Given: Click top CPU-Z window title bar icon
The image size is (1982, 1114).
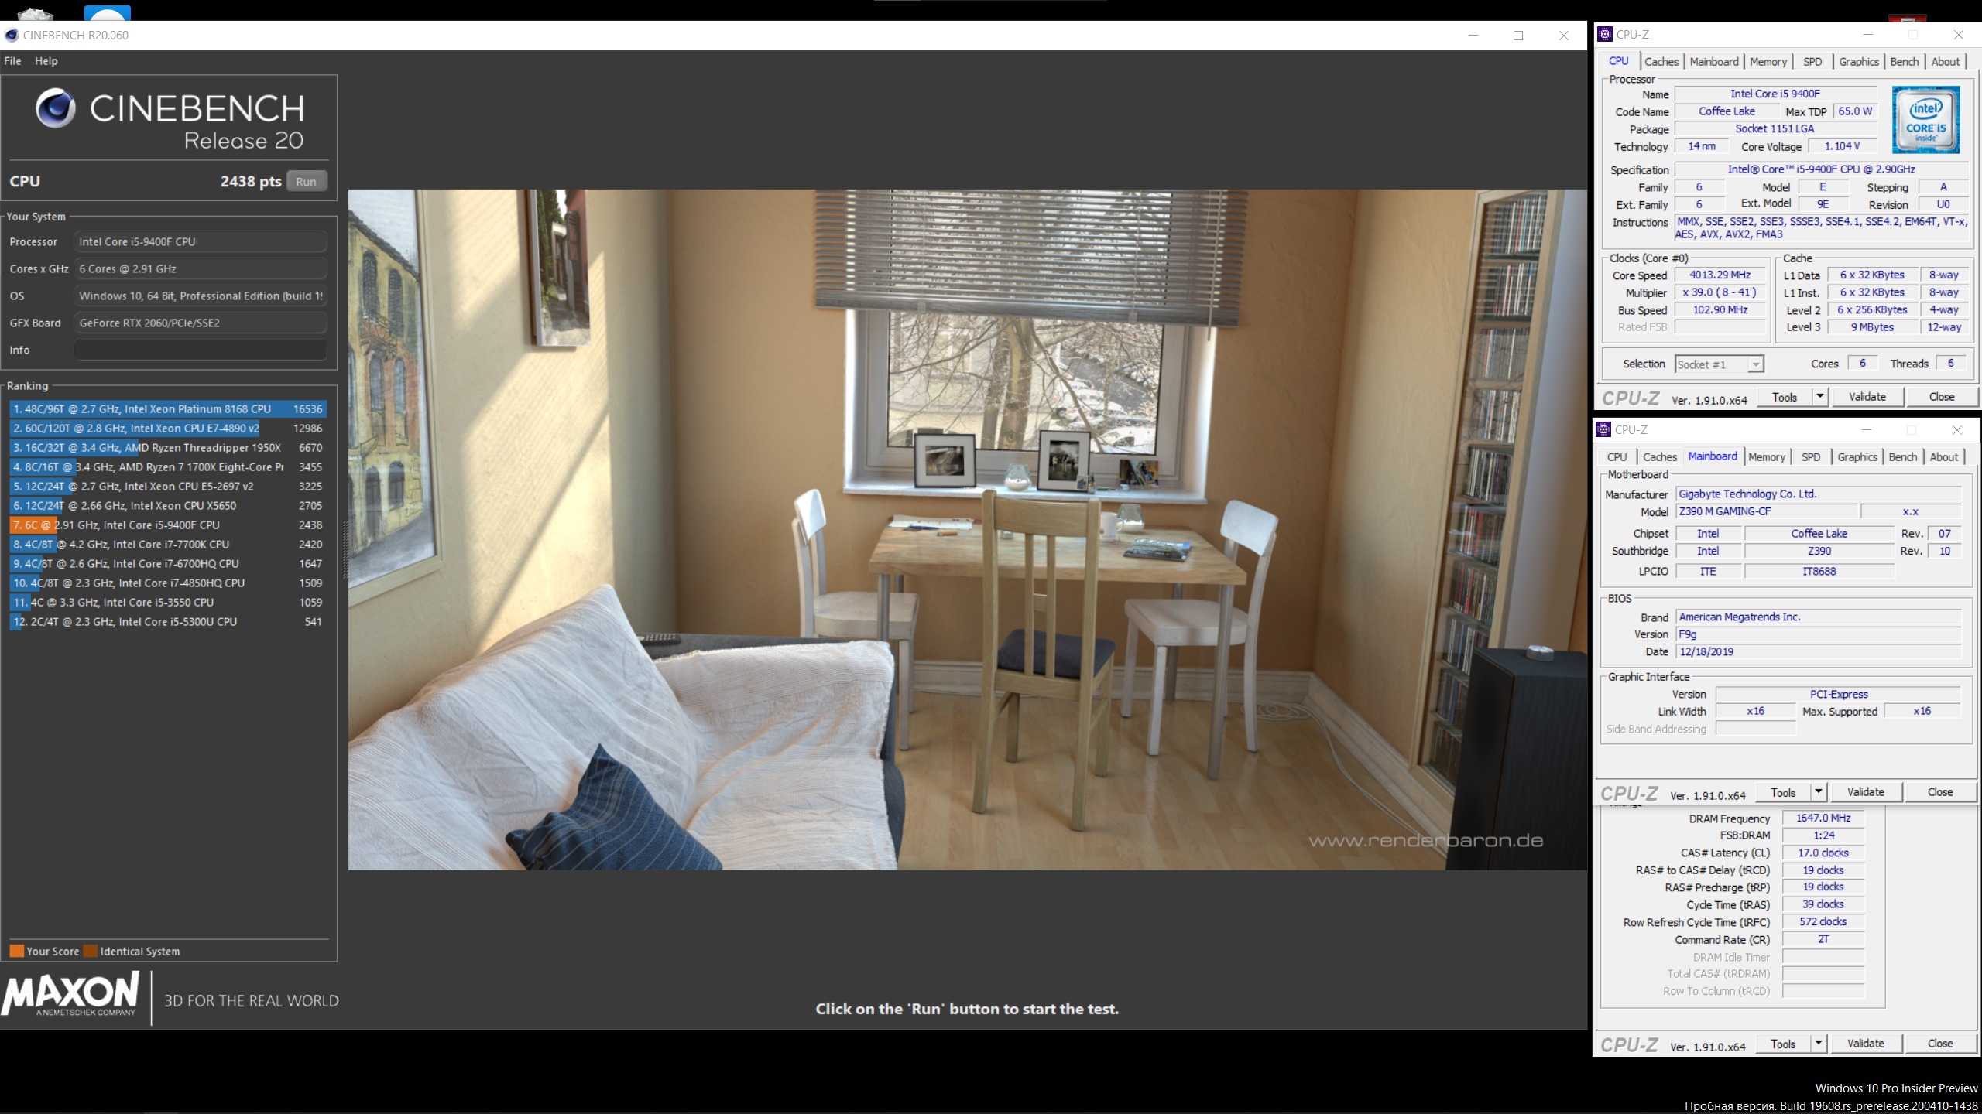Looking at the screenshot, I should pos(1605,34).
